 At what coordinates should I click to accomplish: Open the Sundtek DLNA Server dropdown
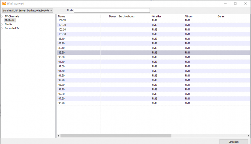pos(28,10)
